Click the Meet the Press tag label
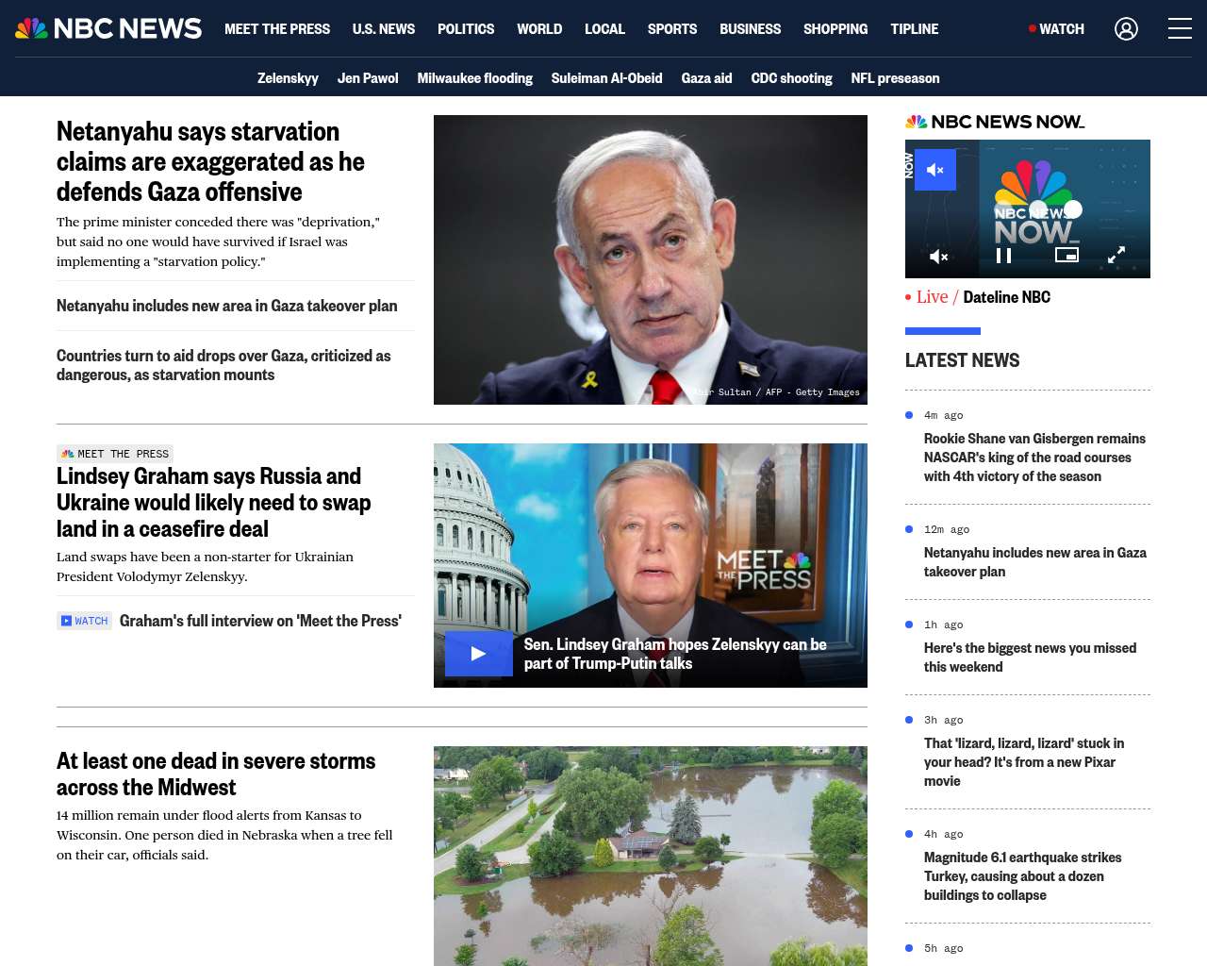The height and width of the screenshot is (966, 1207). pyautogui.click(x=115, y=454)
